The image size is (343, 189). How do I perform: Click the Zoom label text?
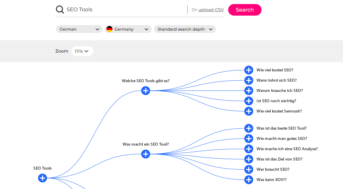[x=62, y=51]
